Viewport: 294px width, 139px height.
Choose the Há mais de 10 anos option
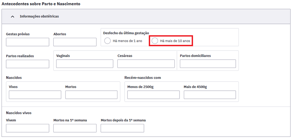click(x=155, y=41)
